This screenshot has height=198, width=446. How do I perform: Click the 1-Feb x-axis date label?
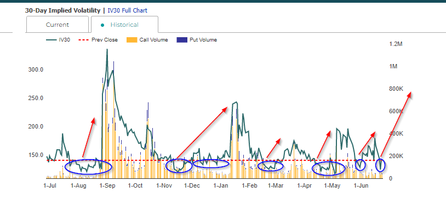[x=249, y=186]
